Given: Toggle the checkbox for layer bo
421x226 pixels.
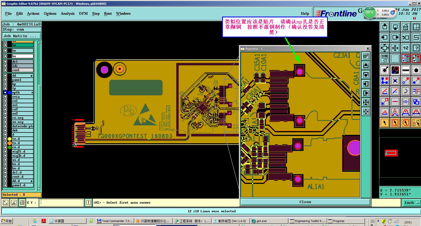Looking at the screenshot, I should pos(5,56).
